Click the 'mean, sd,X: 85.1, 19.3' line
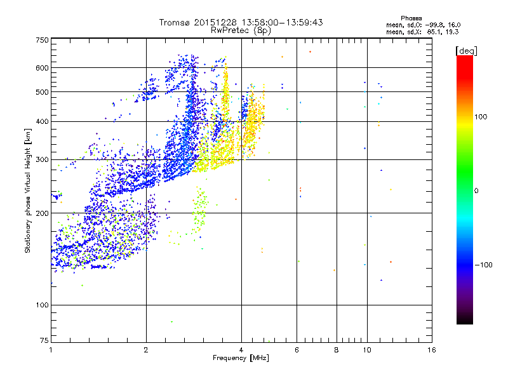 pos(422,32)
